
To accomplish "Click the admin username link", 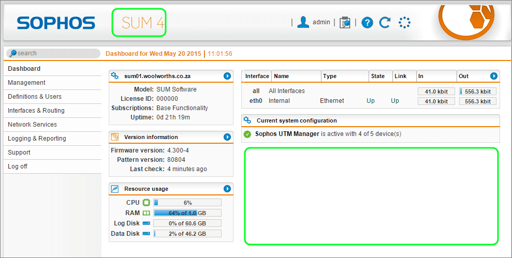I will click(321, 22).
